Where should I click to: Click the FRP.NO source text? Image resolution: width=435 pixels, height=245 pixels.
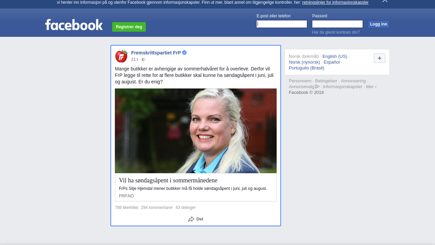126,196
